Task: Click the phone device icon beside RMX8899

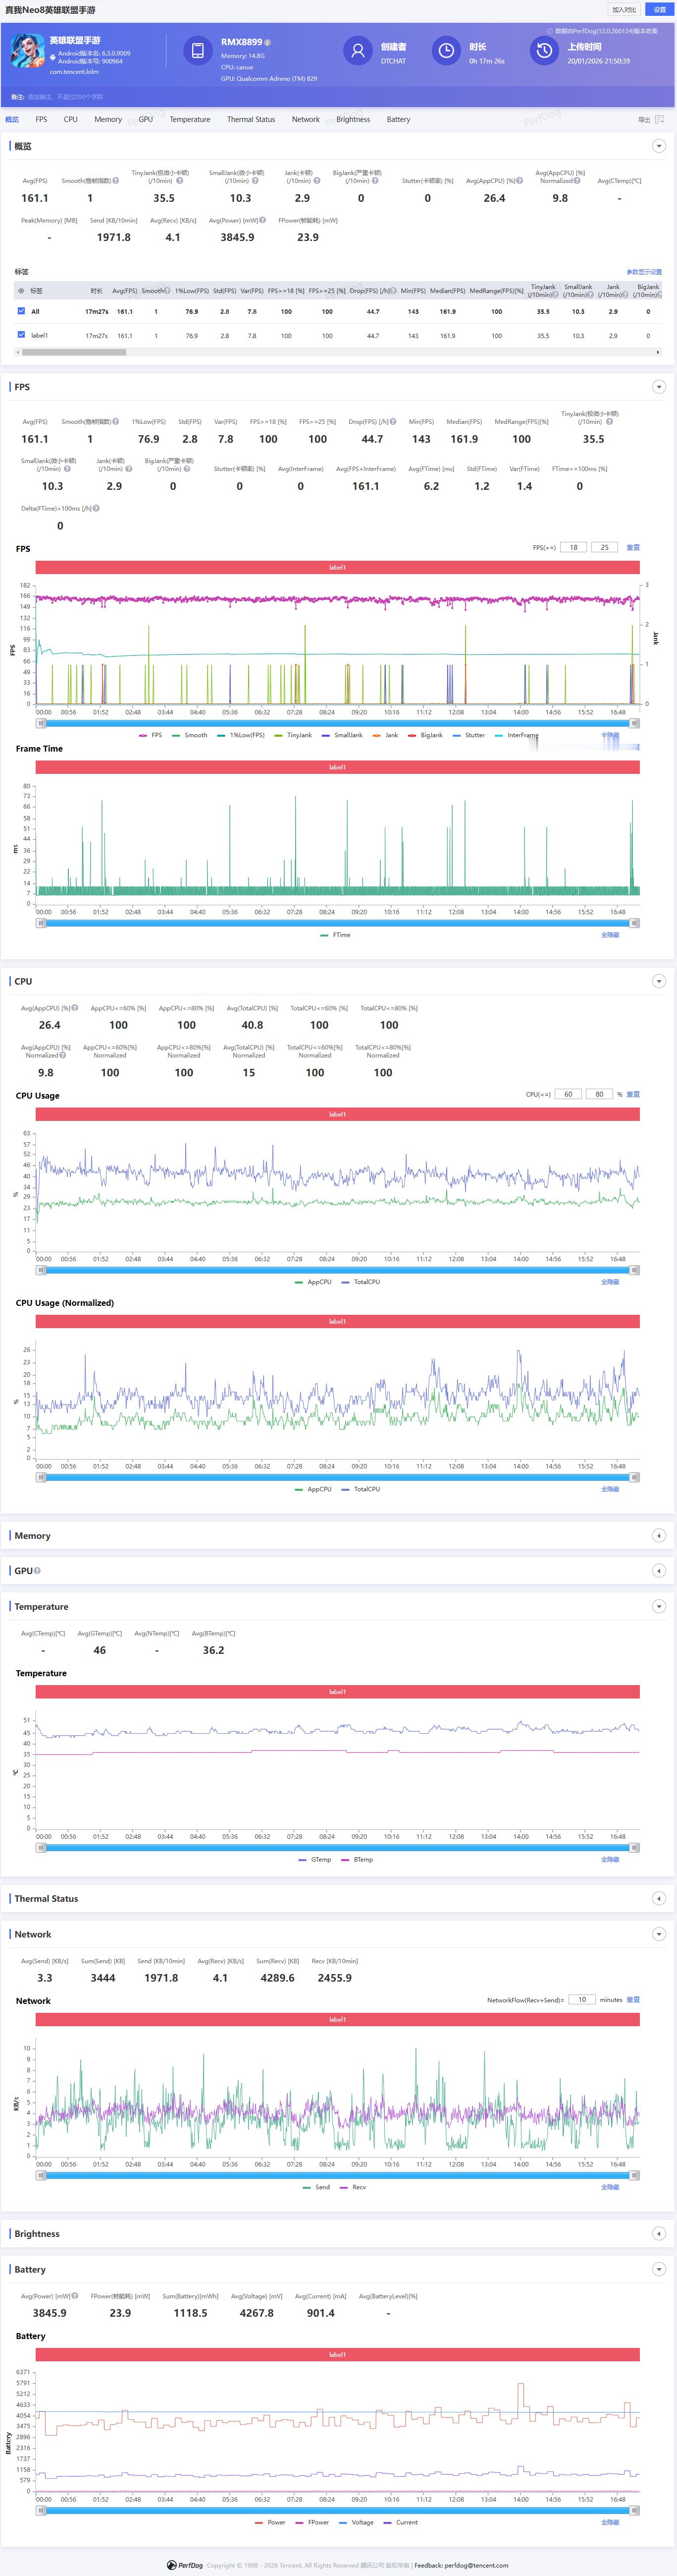Action: (198, 51)
